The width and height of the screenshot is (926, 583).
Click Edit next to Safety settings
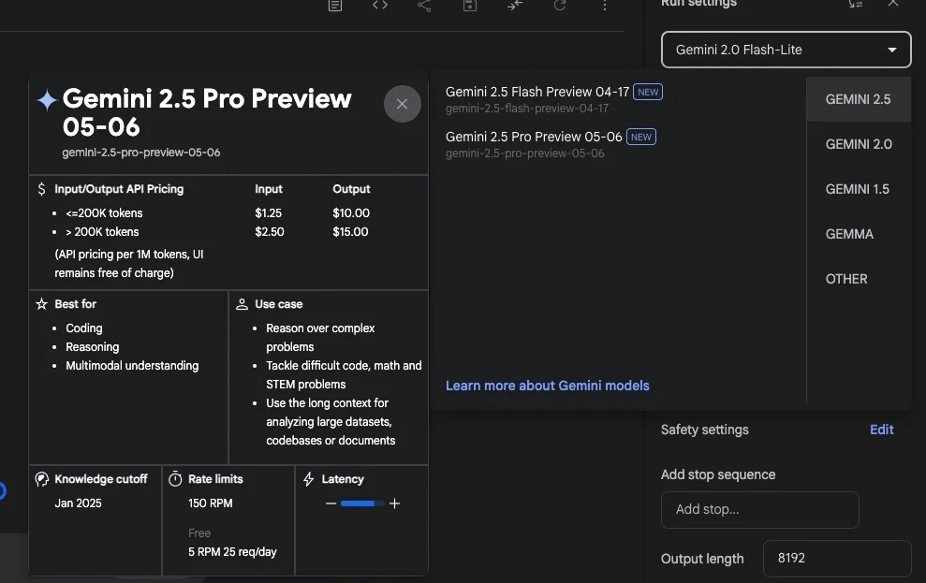(881, 430)
